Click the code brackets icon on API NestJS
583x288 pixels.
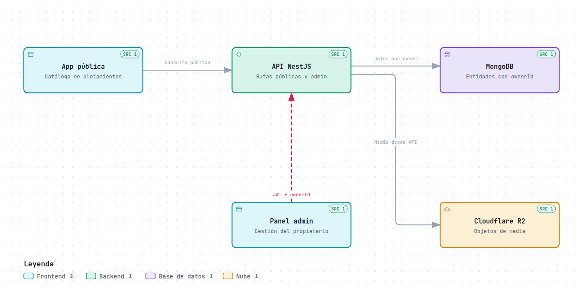[239, 55]
